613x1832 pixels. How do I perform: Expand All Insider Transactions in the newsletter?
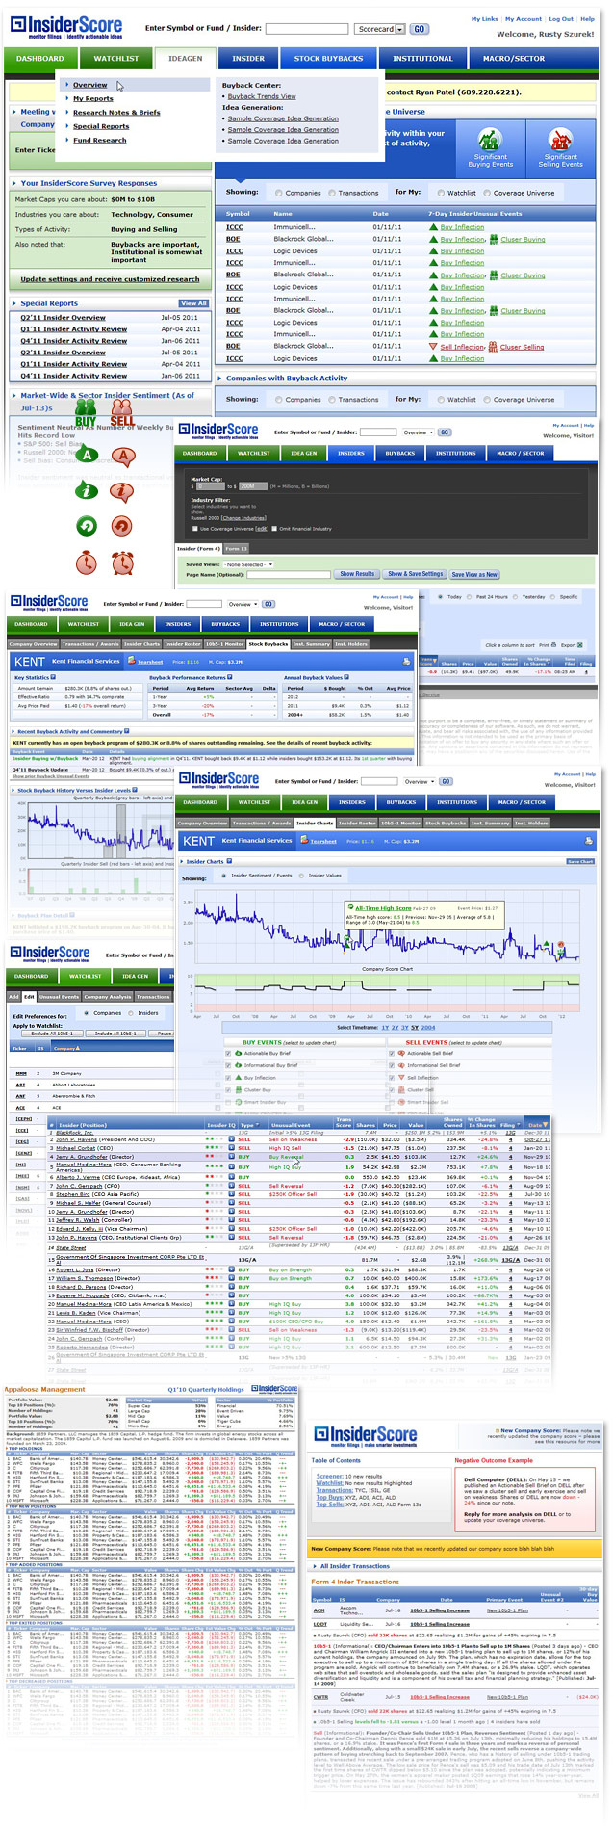tap(315, 1566)
